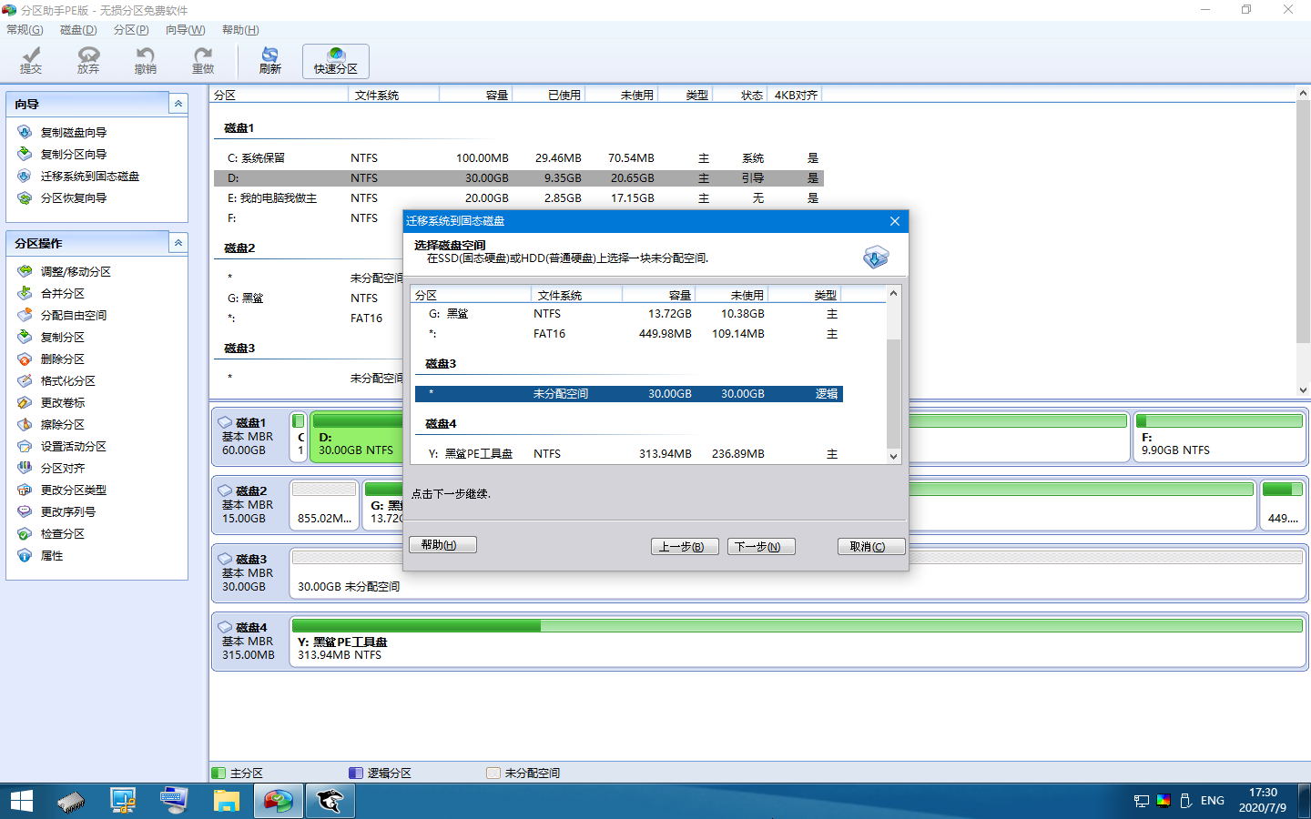This screenshot has width=1311, height=819.
Task: Click 上一步(B) button in the dialog
Action: 685,547
